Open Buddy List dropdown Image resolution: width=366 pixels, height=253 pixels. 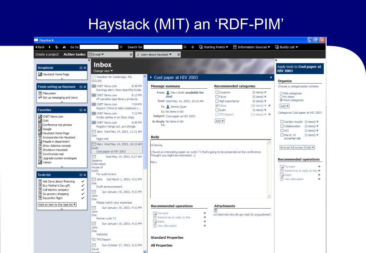287,47
